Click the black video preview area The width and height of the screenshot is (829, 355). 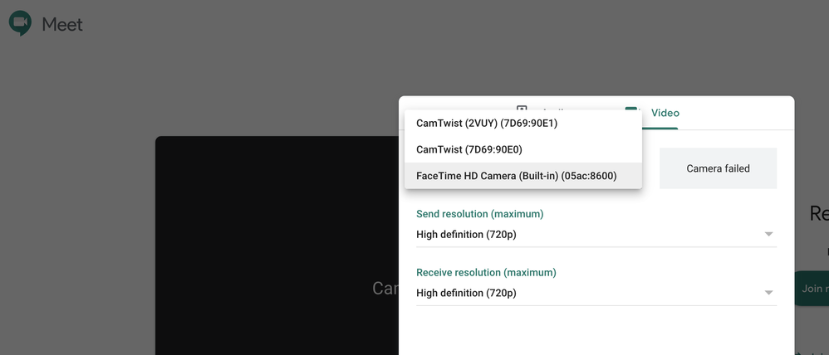pyautogui.click(x=277, y=246)
